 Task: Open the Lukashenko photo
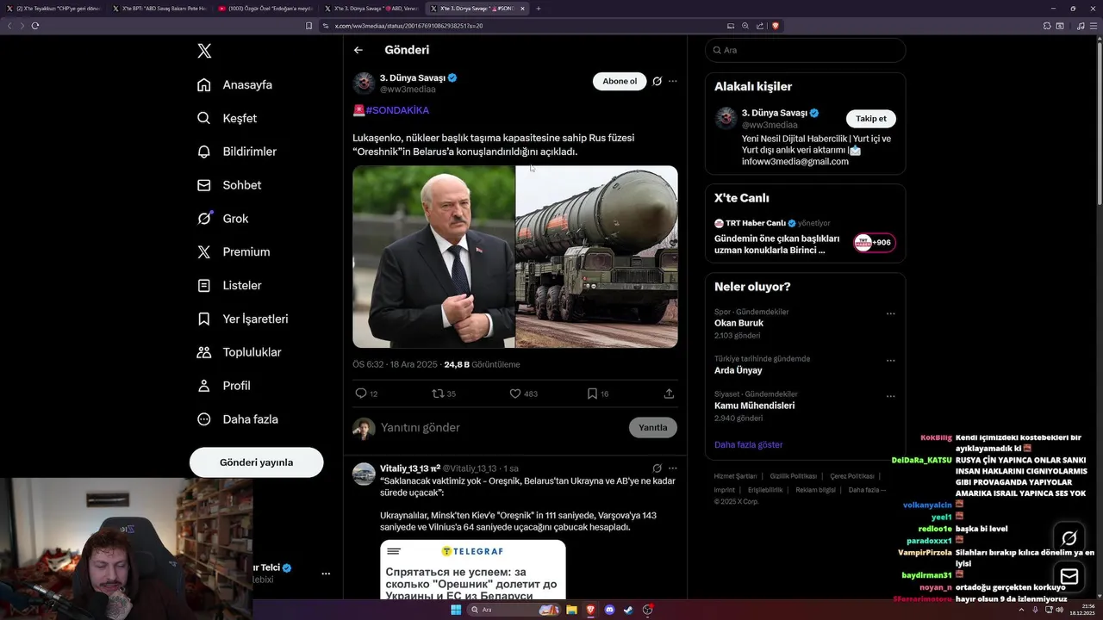click(x=433, y=257)
